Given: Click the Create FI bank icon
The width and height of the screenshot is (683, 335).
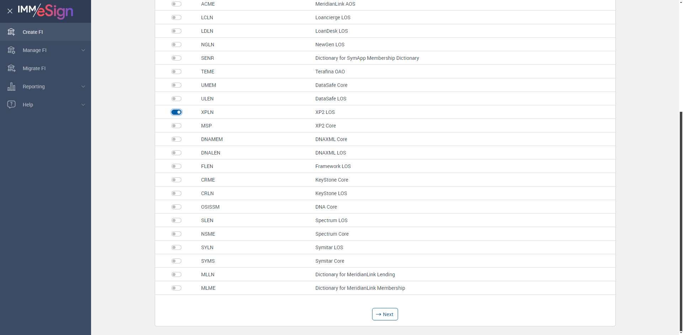Looking at the screenshot, I should [x=11, y=32].
